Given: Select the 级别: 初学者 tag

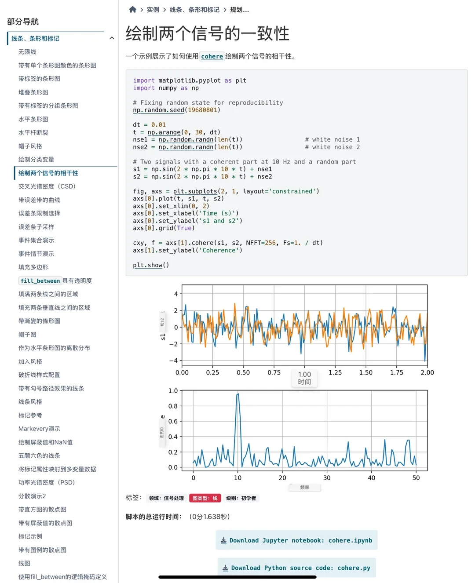Looking at the screenshot, I should click(x=241, y=498).
